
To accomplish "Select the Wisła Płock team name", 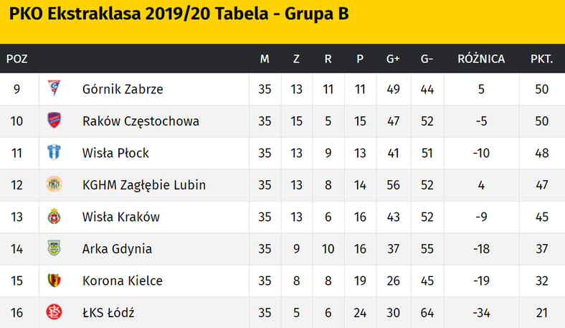I will (115, 153).
